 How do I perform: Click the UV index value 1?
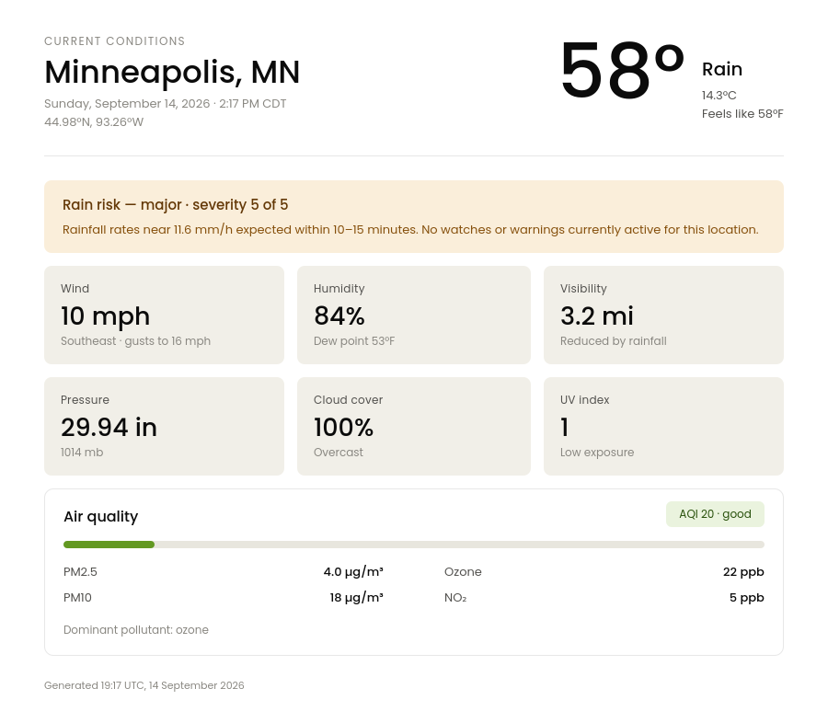(565, 427)
